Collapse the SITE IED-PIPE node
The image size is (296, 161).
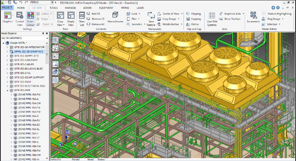point(7,90)
